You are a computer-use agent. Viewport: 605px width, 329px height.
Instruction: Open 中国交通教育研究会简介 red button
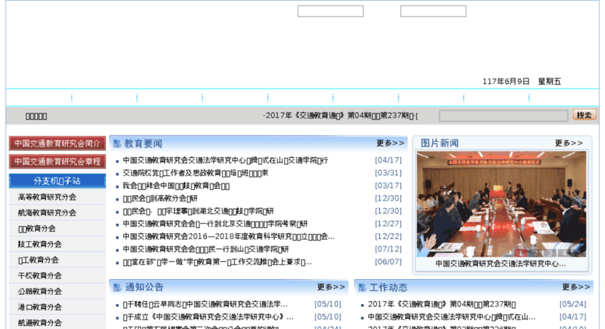57,144
